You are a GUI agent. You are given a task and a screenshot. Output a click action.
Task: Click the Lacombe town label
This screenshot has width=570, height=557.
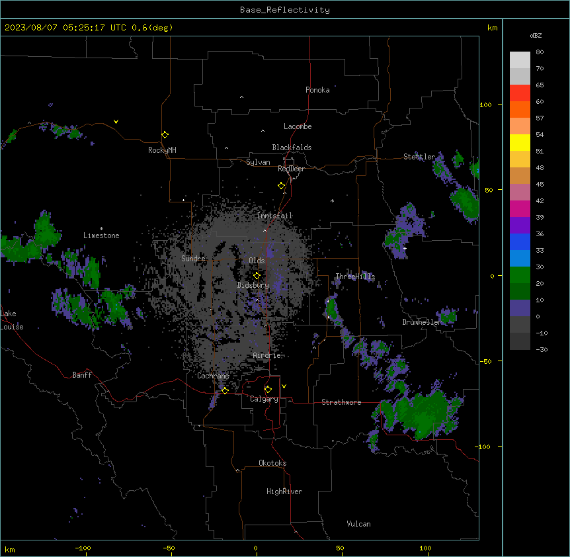pyautogui.click(x=298, y=126)
